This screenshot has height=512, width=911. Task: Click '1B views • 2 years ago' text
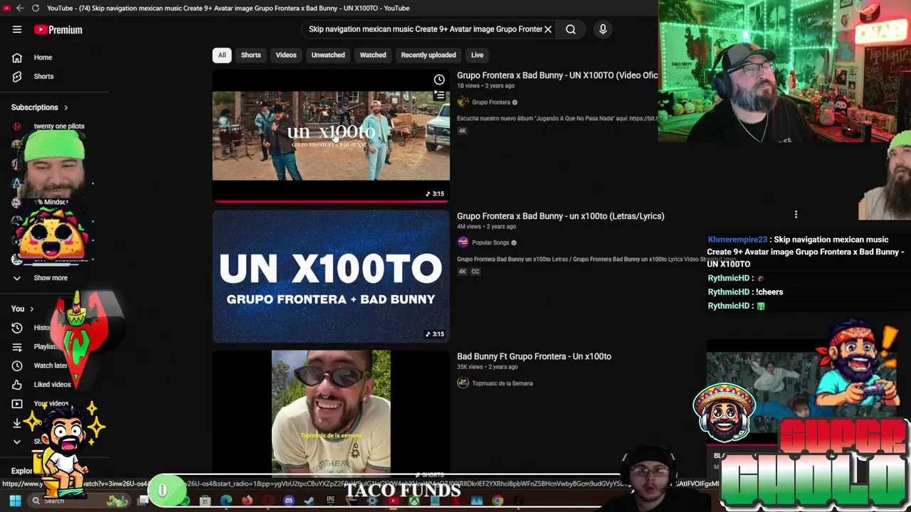pos(485,86)
